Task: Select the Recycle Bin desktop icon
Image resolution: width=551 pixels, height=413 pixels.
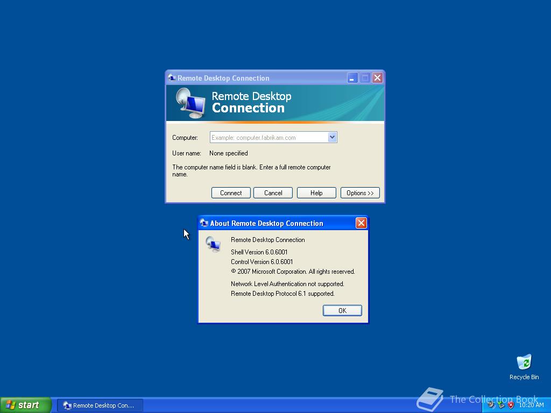Action: click(x=524, y=367)
